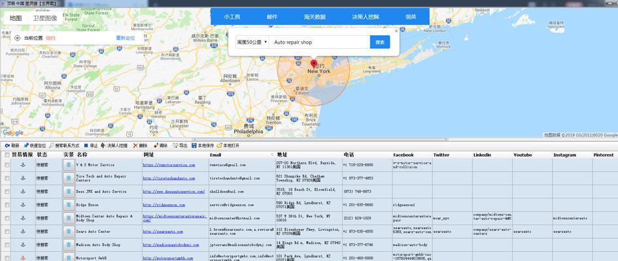Click the 导出 export toolbar icon
Viewport: 618px width, 261px height.
coord(175,146)
